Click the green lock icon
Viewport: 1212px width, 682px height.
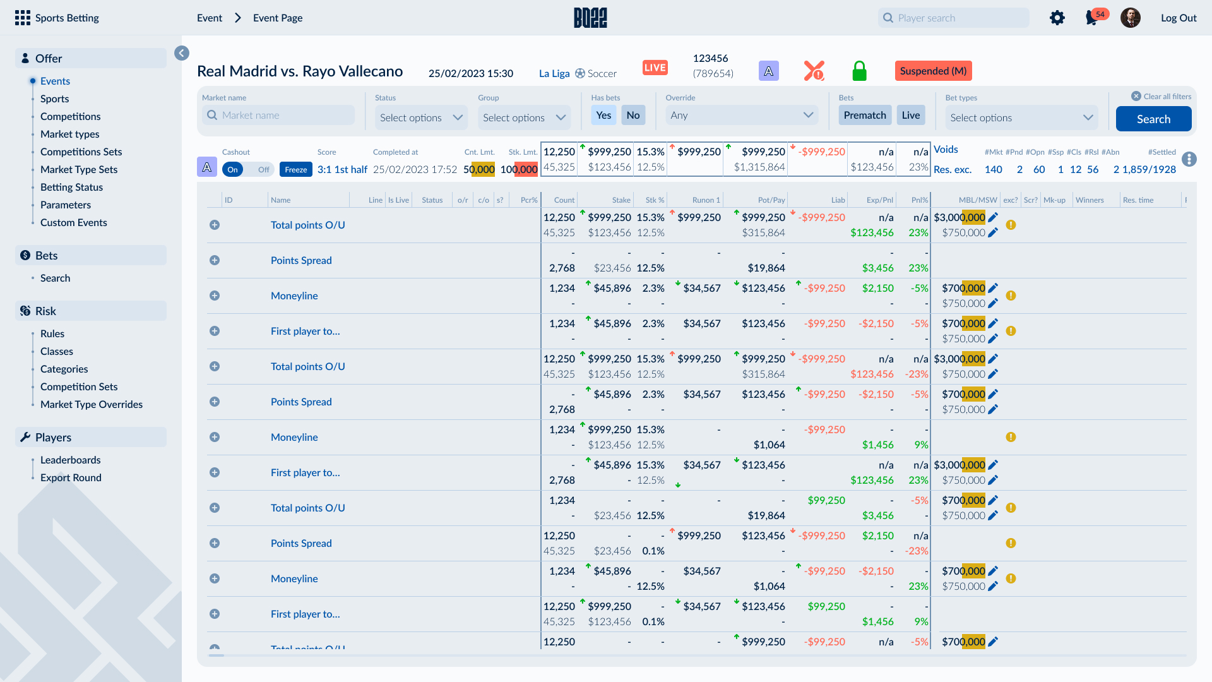(x=859, y=71)
